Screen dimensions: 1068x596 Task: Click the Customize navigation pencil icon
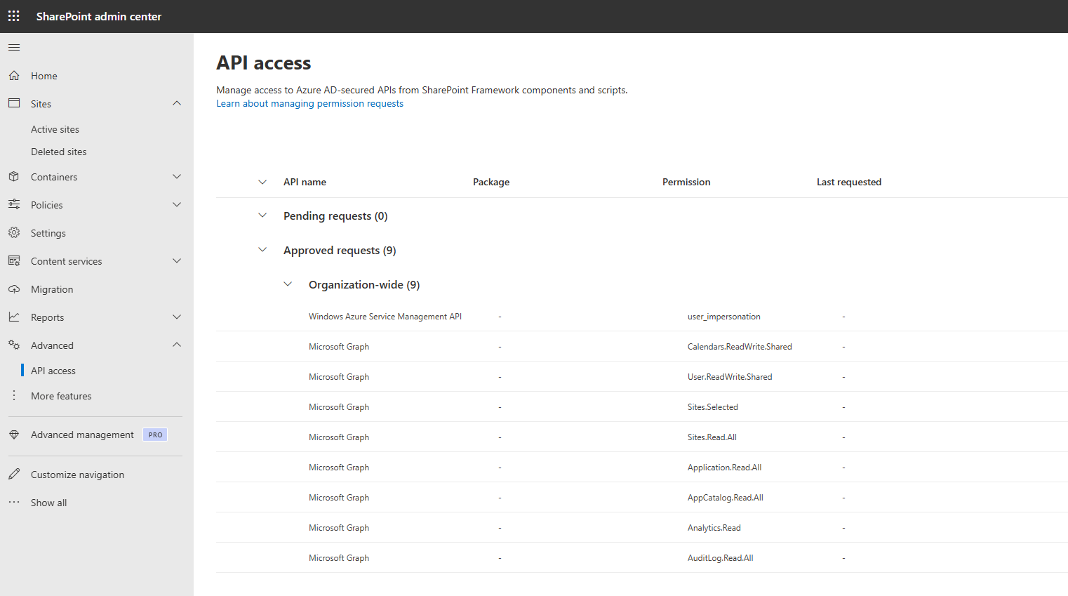point(14,475)
